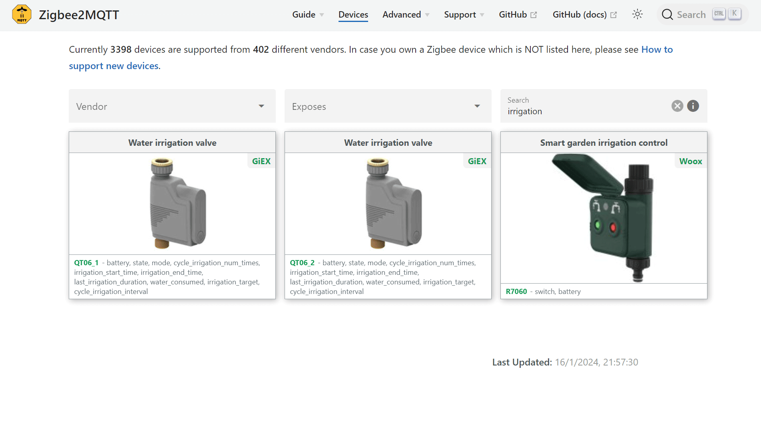Open the Exposes filter dropdown
Image resolution: width=761 pixels, height=425 pixels.
coord(388,106)
